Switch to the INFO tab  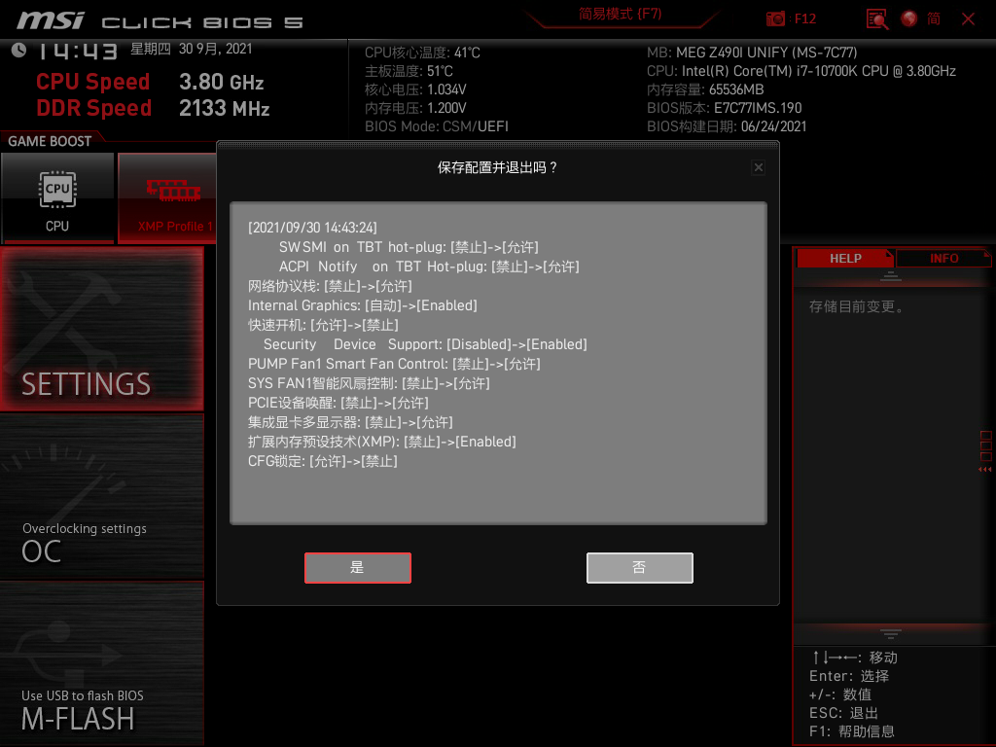pos(943,258)
